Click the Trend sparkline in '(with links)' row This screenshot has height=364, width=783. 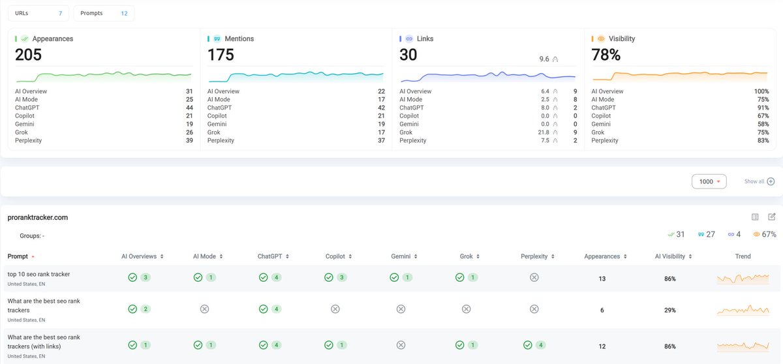click(x=743, y=345)
